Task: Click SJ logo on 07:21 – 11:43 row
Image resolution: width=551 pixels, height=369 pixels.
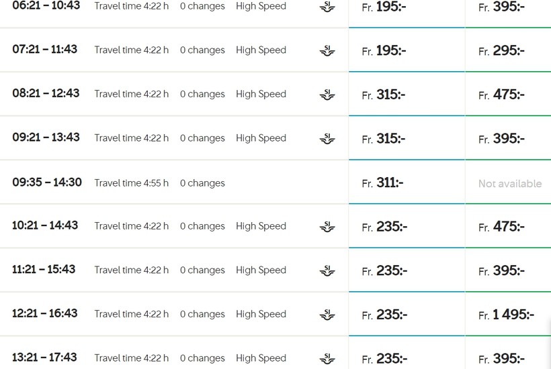Action: pos(327,51)
